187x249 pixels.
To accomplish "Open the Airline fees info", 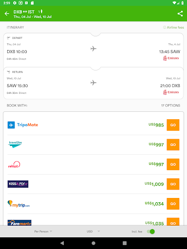I will coord(173,27).
